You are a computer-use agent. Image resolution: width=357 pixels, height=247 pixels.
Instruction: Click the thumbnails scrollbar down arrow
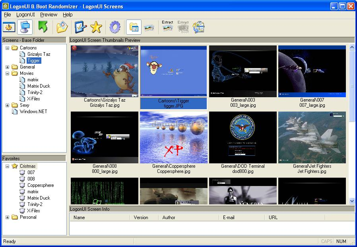352,201
